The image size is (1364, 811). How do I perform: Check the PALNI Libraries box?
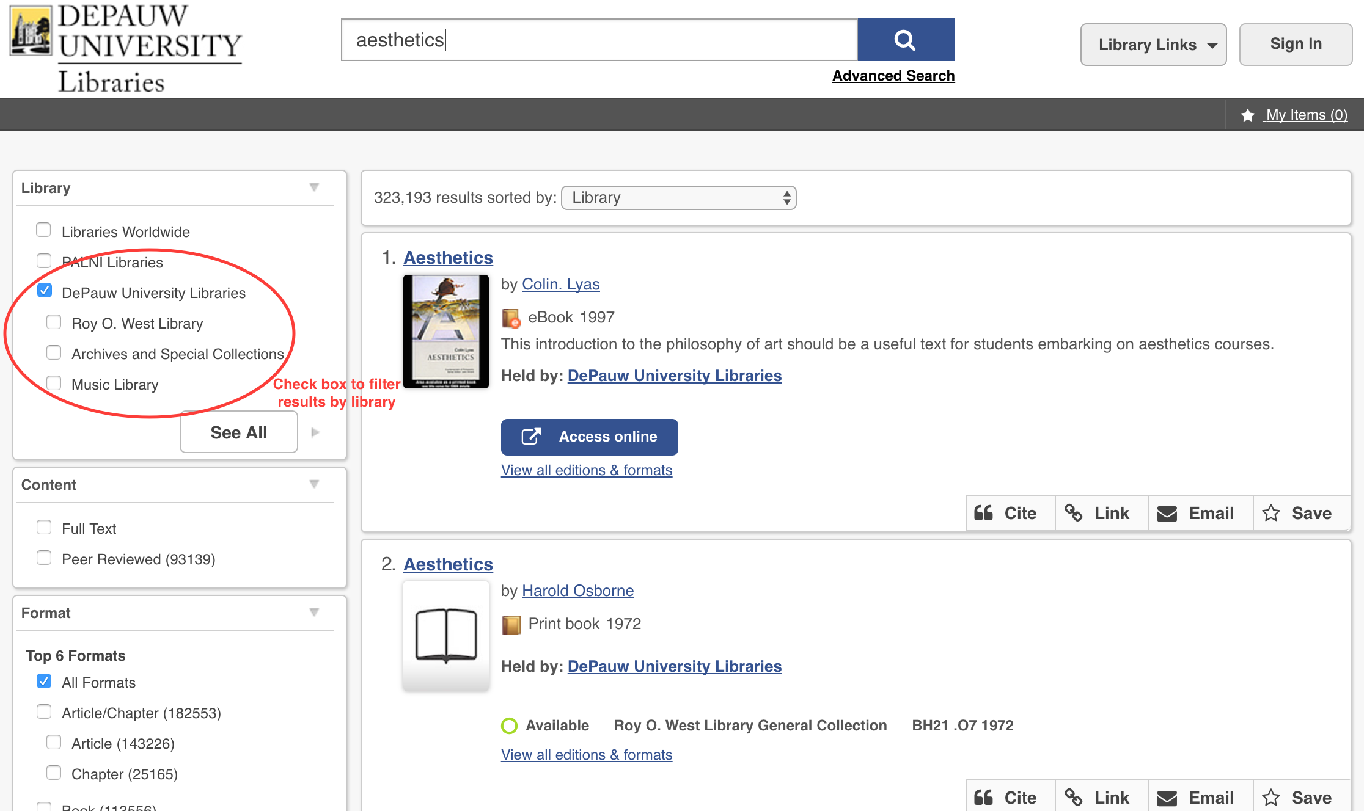coord(43,261)
